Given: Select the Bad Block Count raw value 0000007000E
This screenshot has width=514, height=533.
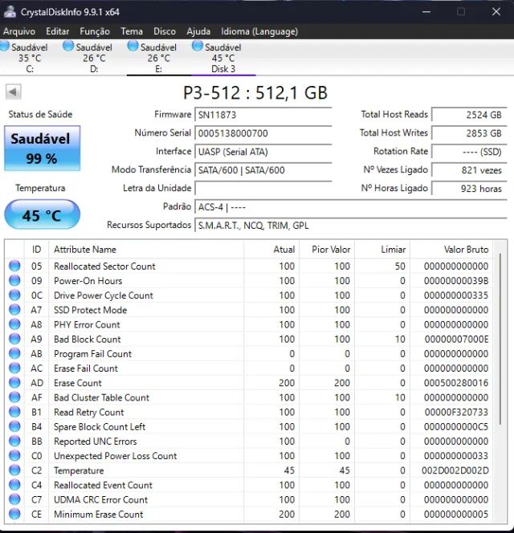Looking at the screenshot, I should pos(456,340).
